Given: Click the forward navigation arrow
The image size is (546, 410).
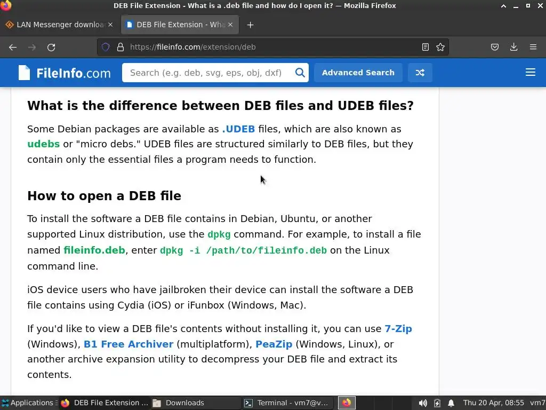Looking at the screenshot, I should [32, 48].
